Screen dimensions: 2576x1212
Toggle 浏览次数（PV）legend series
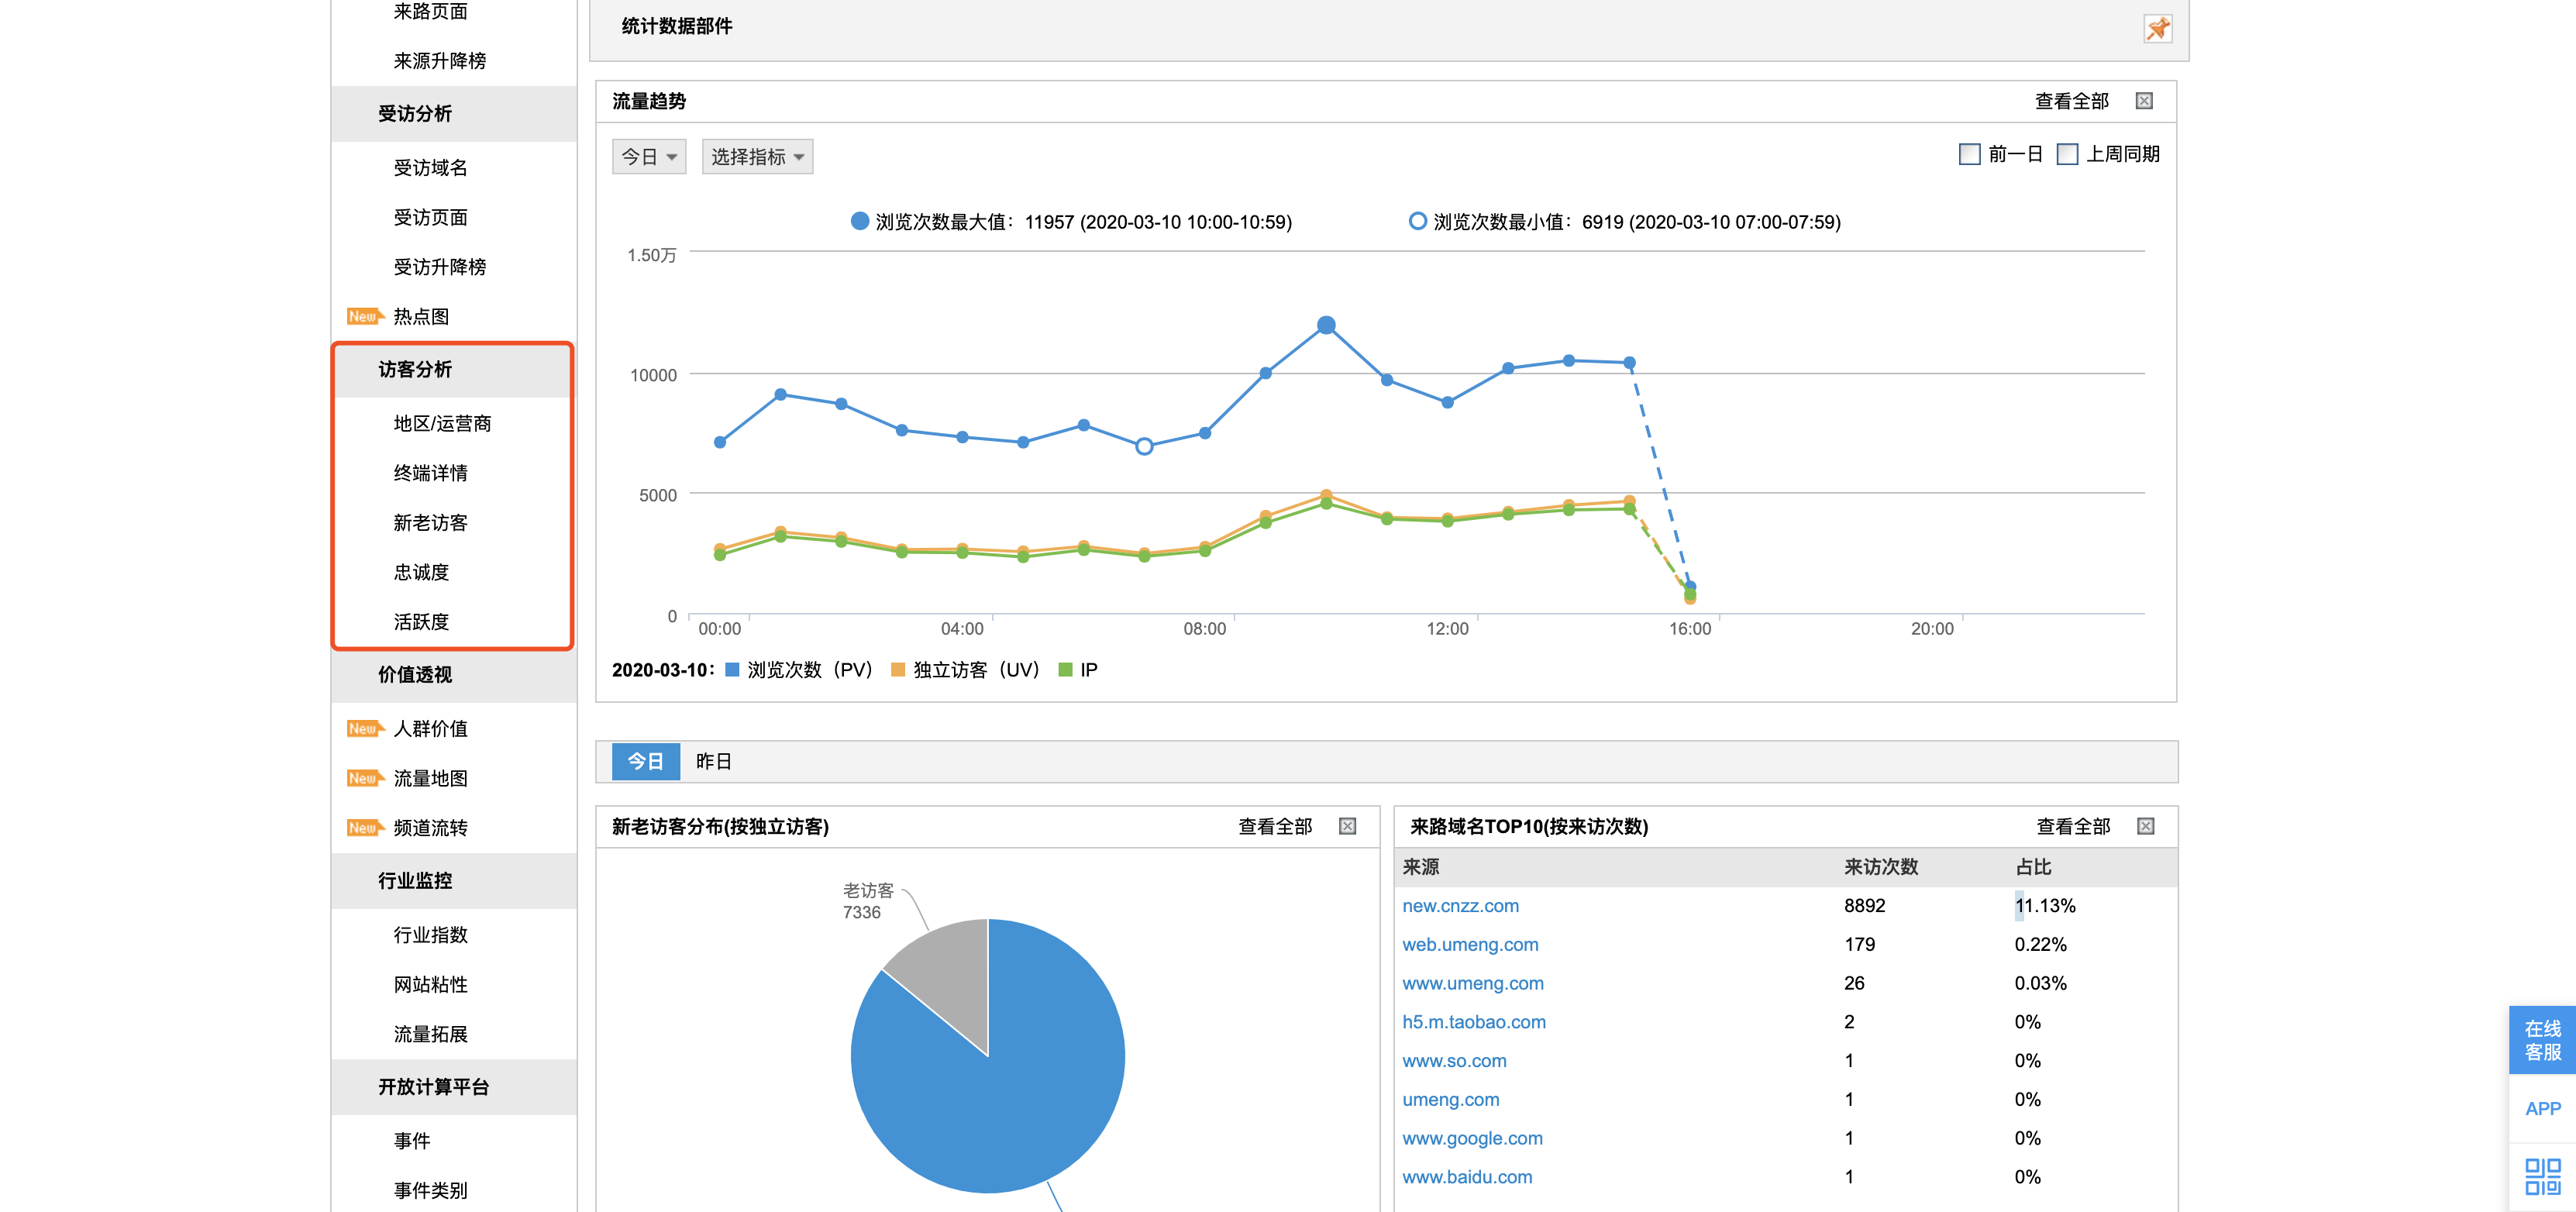pyautogui.click(x=798, y=670)
